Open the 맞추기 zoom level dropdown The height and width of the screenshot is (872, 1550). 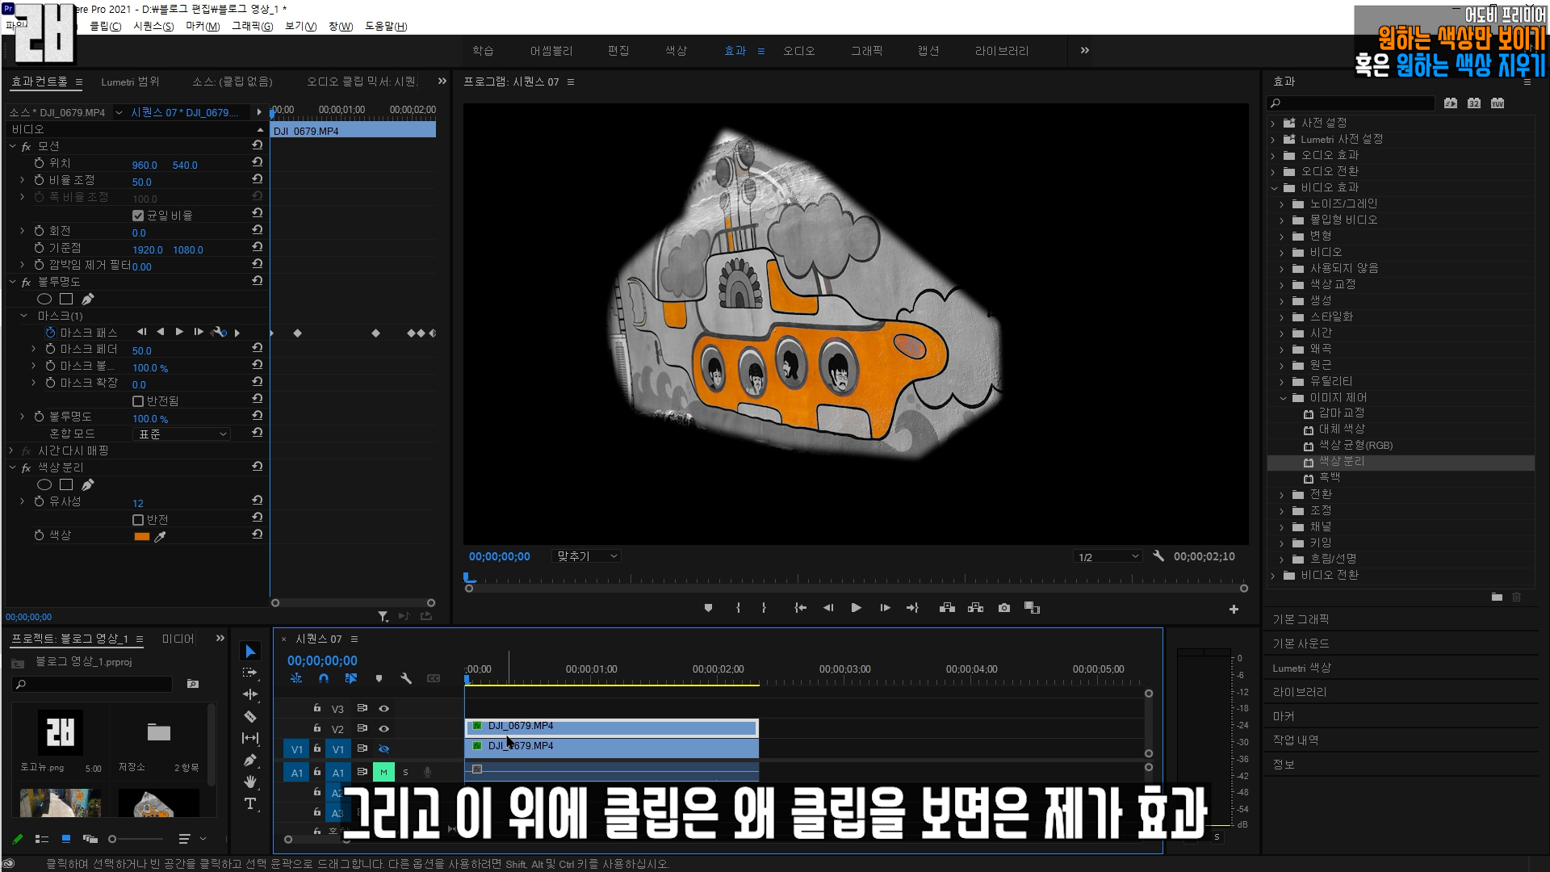coord(587,556)
